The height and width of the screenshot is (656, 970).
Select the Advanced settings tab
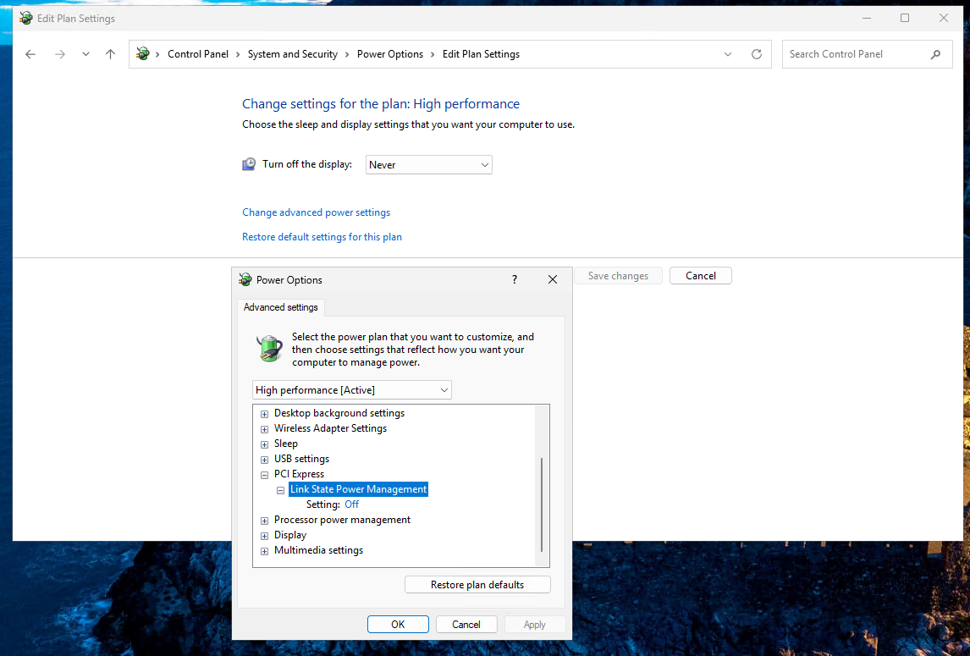281,307
